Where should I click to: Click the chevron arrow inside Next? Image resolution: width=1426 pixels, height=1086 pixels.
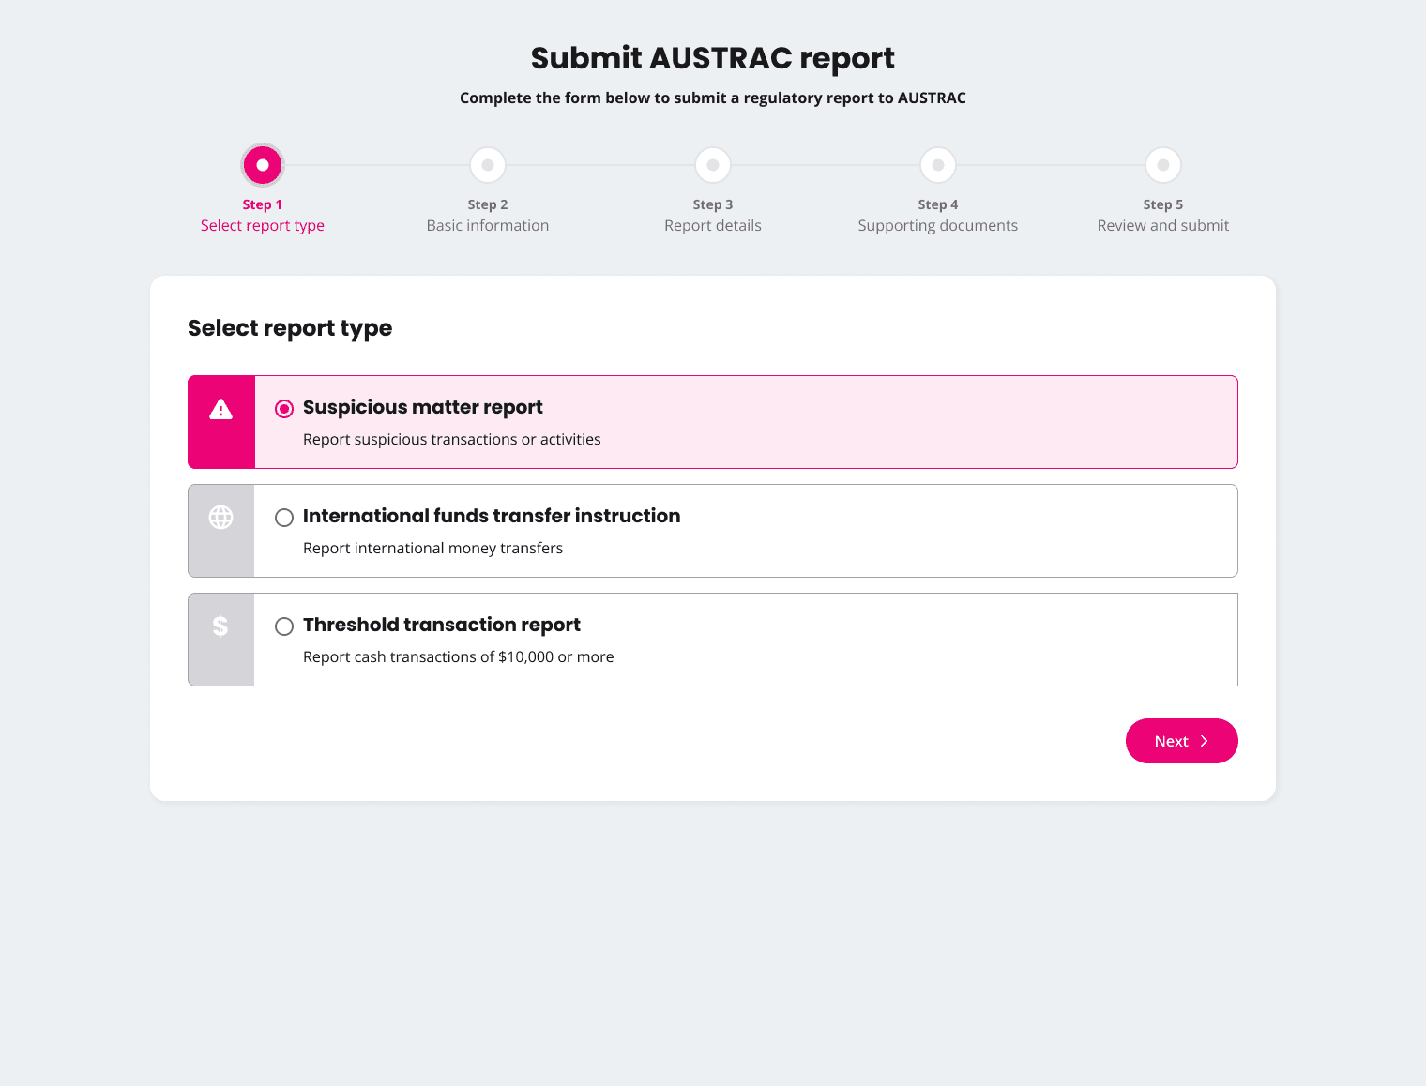1205,741
